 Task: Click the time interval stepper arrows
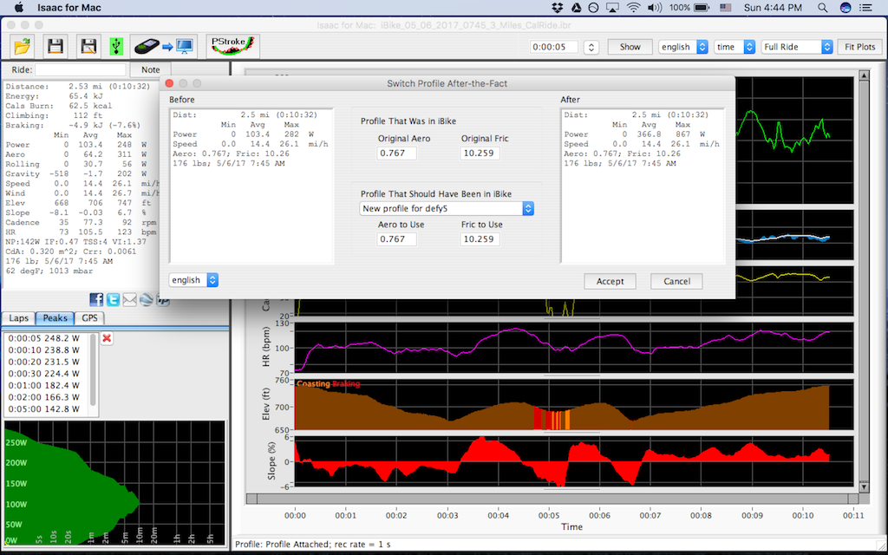pyautogui.click(x=591, y=47)
